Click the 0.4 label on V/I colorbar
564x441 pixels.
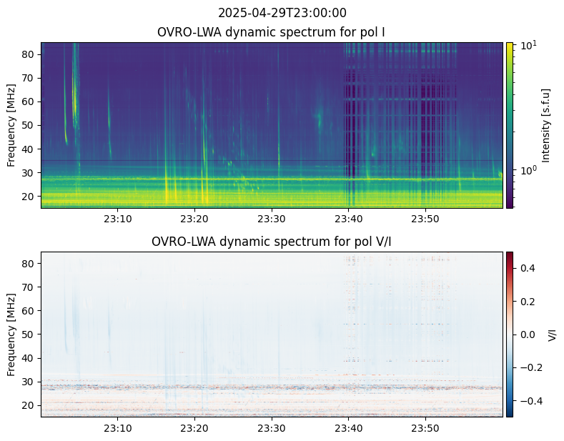click(528, 268)
